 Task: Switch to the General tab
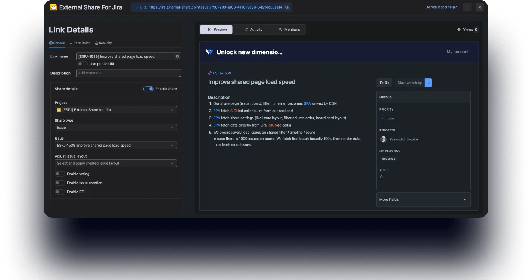pyautogui.click(x=57, y=43)
